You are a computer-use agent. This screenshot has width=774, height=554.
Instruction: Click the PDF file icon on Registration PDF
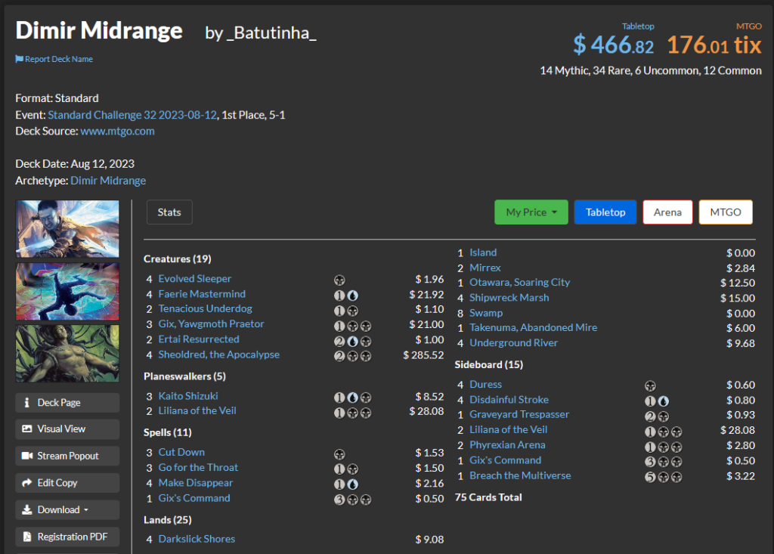27,537
